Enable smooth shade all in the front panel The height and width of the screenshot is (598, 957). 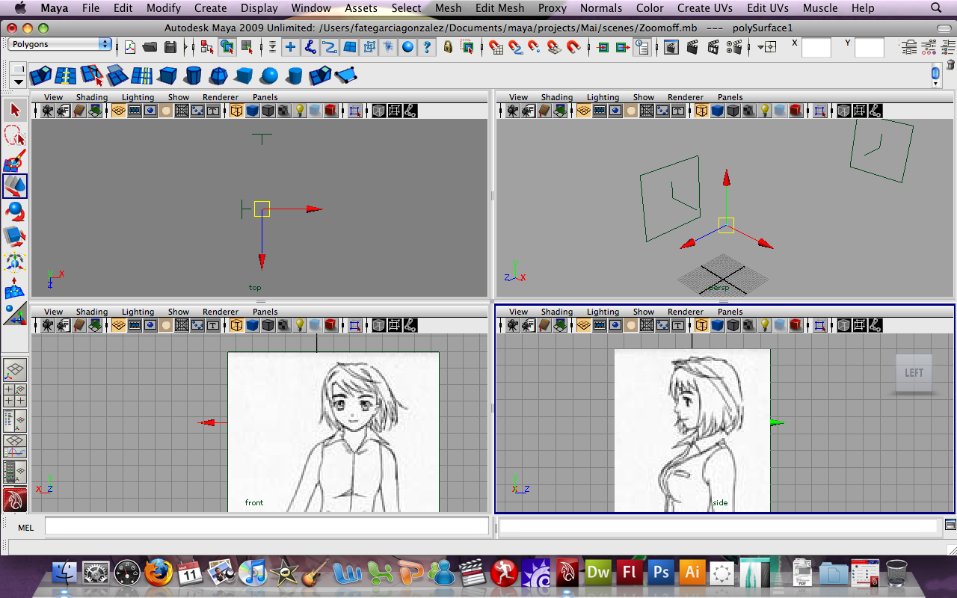(252, 325)
